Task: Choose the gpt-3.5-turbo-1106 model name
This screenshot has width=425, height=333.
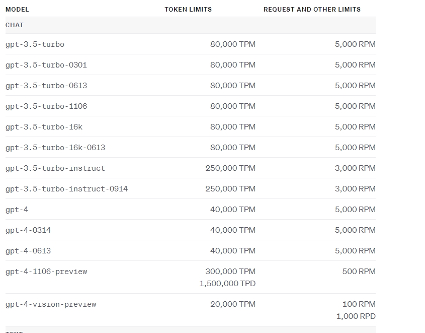Action: [x=46, y=106]
